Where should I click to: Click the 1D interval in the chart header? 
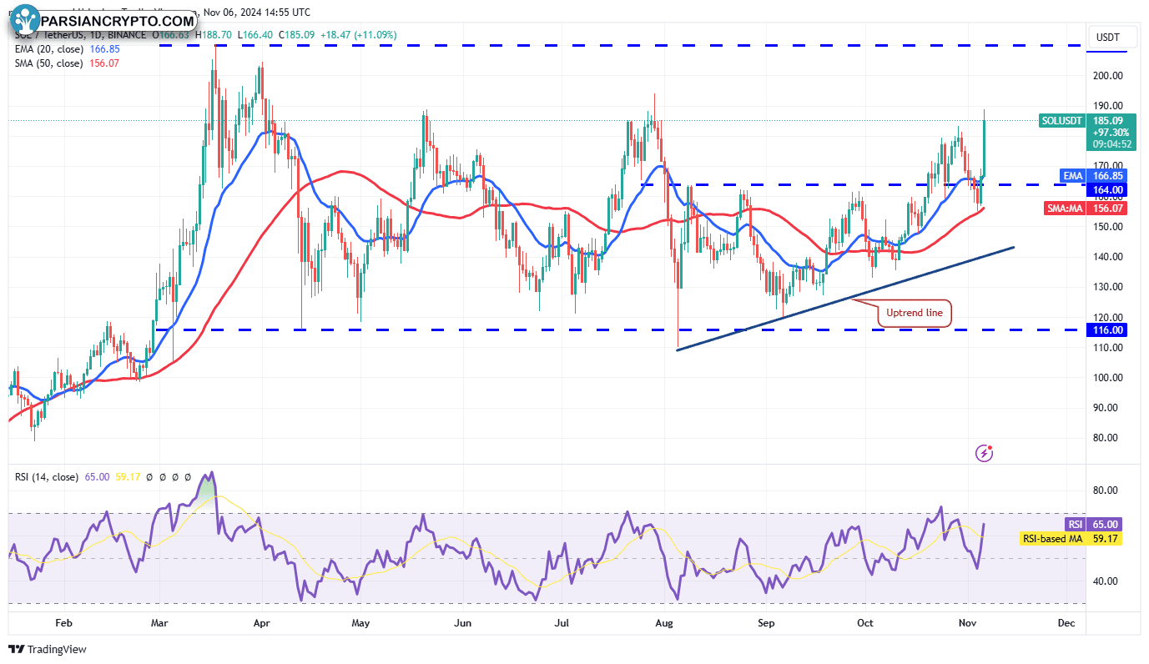click(96, 35)
